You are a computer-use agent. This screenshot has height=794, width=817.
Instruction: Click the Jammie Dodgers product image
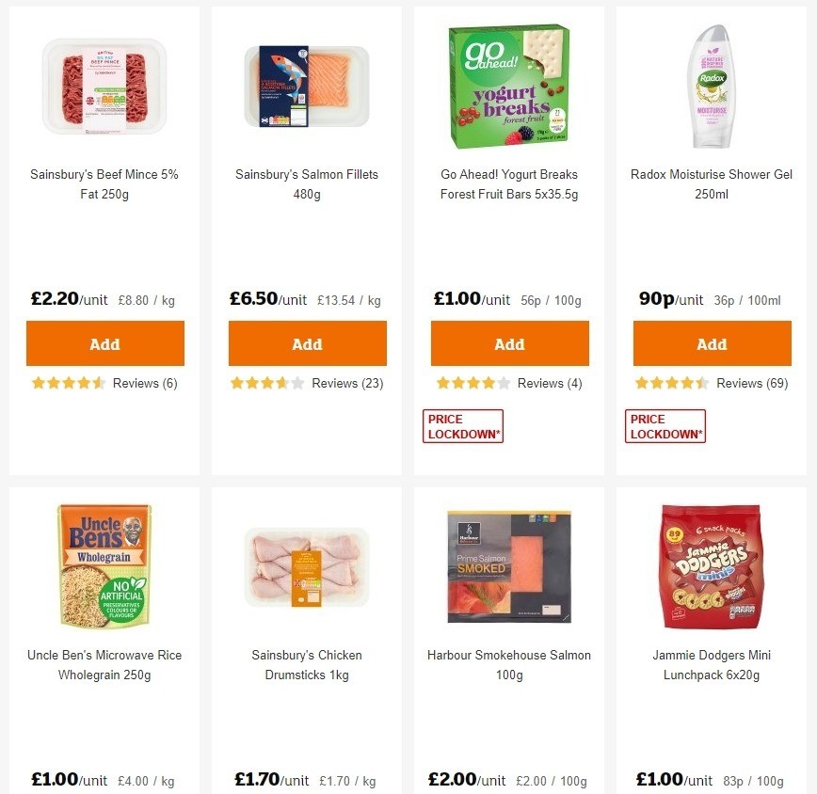tap(712, 566)
